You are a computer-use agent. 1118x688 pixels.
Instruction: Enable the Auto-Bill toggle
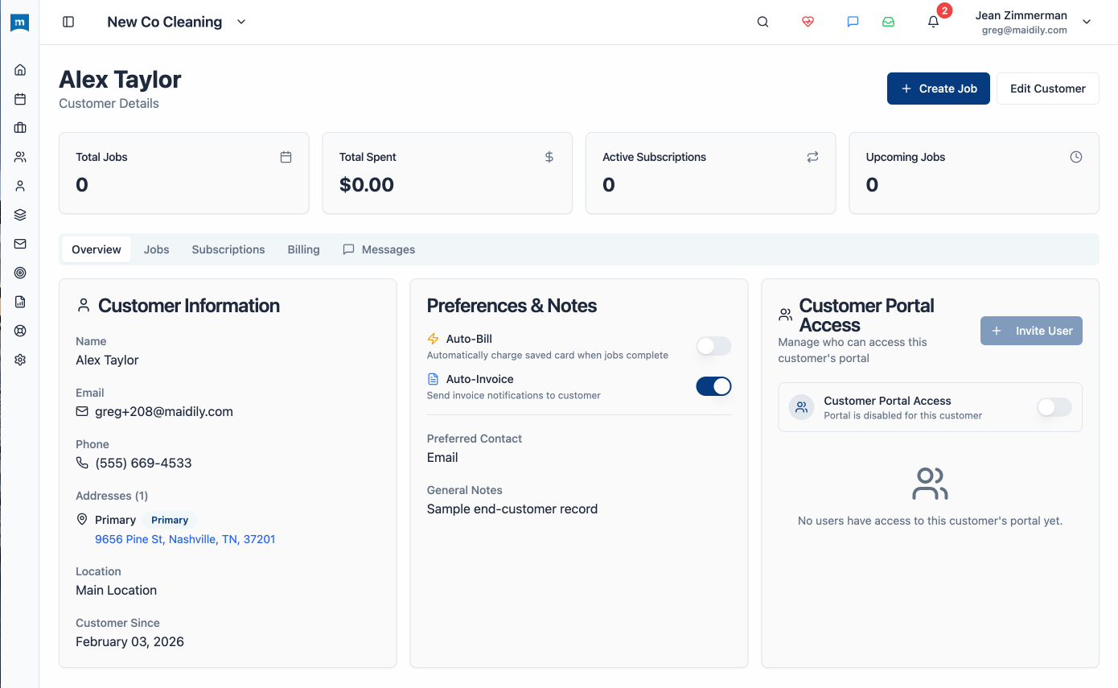[713, 346]
